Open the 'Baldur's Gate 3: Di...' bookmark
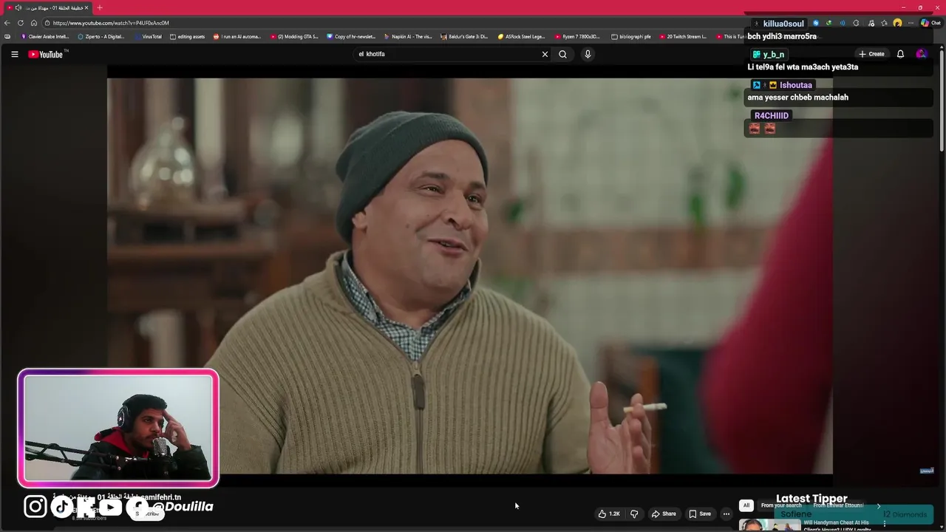Viewport: 946px width, 532px height. (464, 36)
